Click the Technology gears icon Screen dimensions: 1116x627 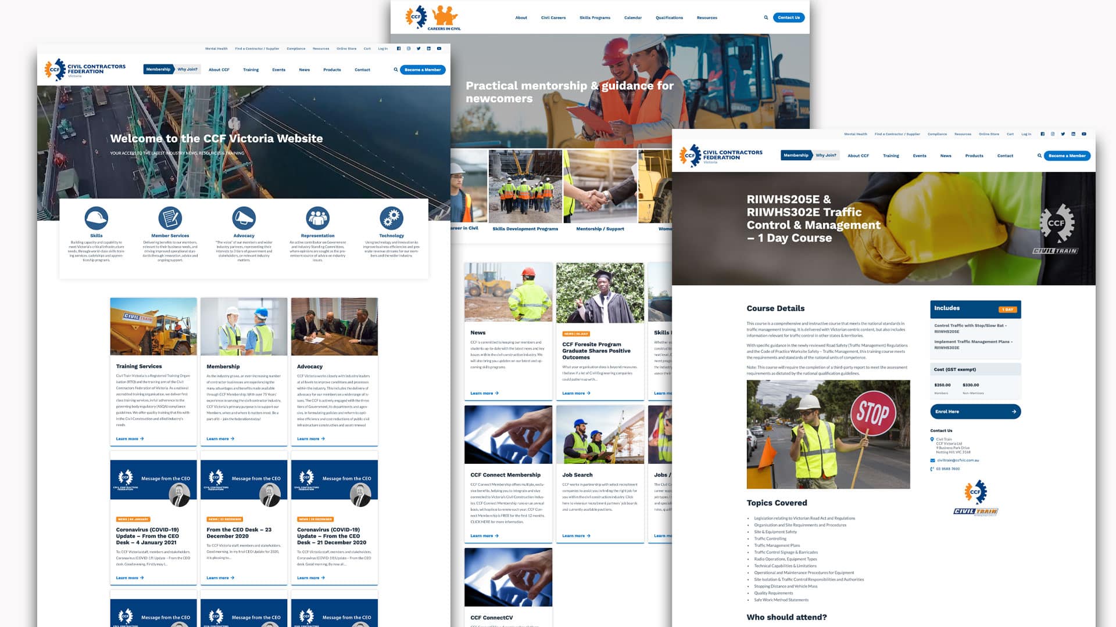[391, 218]
